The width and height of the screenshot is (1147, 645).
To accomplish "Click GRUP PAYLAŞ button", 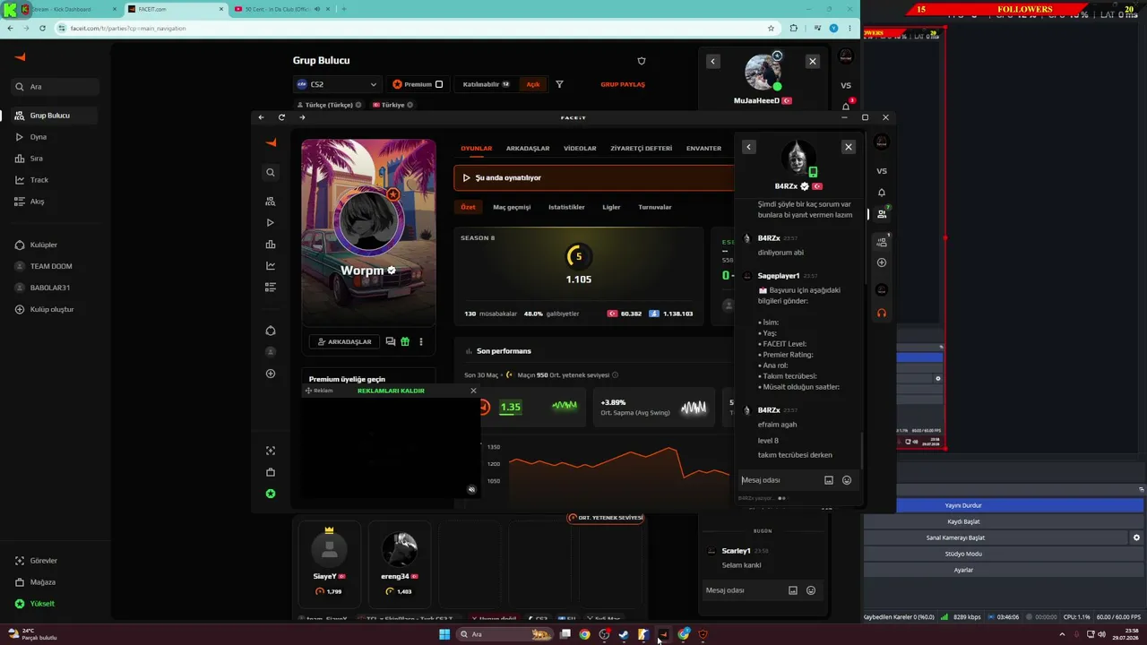I will 623,84.
